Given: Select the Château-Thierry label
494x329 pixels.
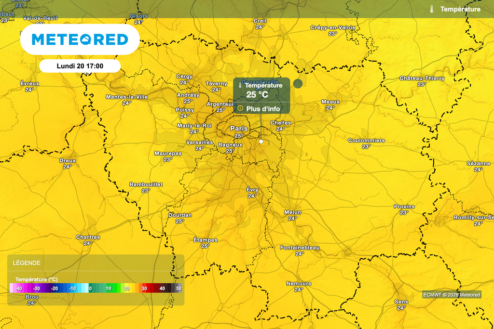Looking at the screenshot, I should [422, 78].
